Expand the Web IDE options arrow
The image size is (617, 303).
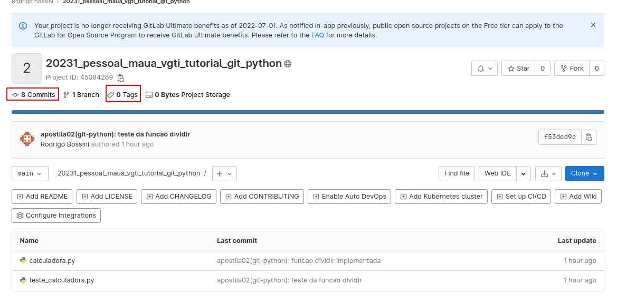coord(524,173)
